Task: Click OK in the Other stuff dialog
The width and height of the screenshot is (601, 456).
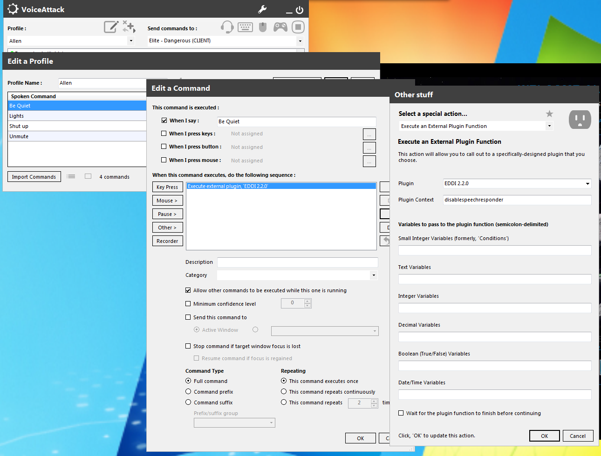Action: (x=545, y=436)
